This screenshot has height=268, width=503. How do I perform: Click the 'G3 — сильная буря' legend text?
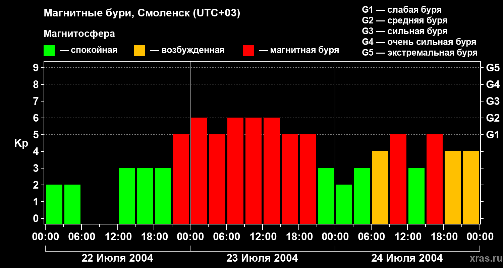[405, 31]
